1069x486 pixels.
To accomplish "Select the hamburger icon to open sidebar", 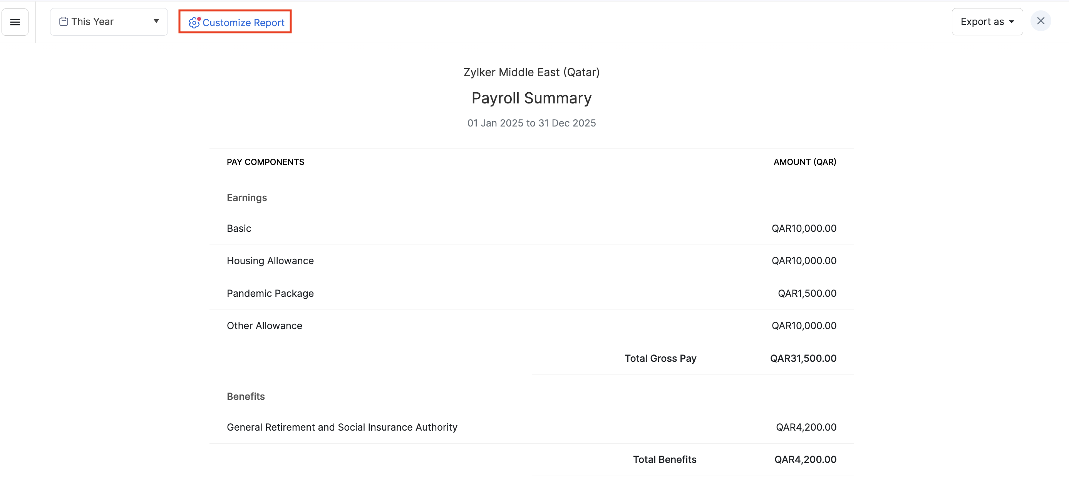I will tap(15, 22).
